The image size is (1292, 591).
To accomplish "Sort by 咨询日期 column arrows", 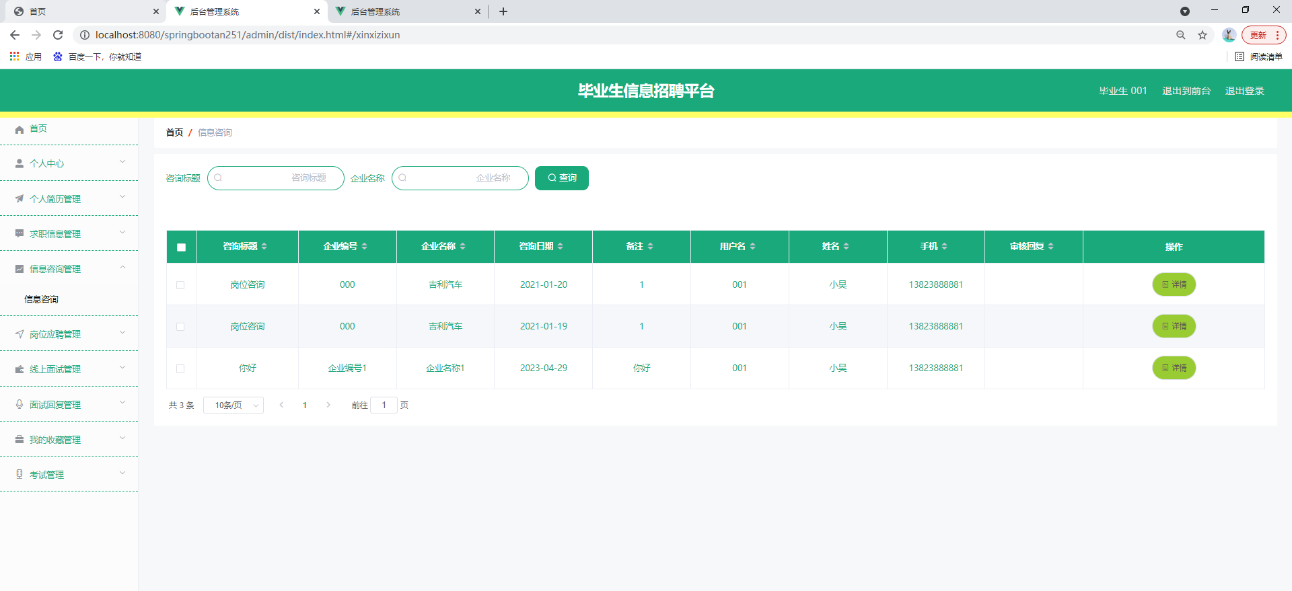I will [560, 247].
